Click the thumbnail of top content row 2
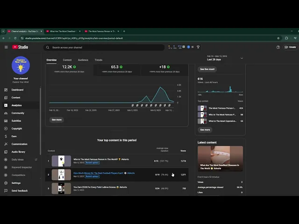Image resolution: width=299 pixels, height=224 pixels. (x=61, y=175)
